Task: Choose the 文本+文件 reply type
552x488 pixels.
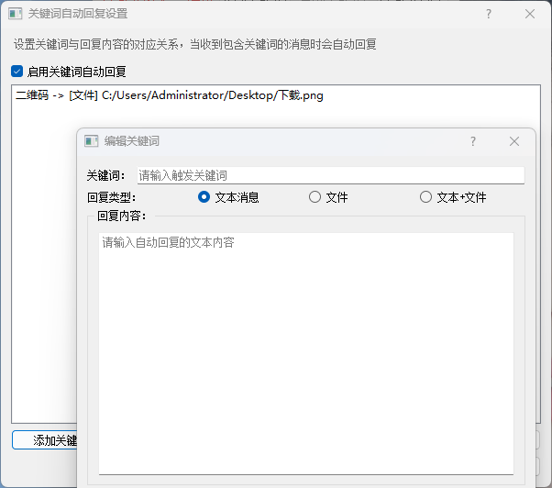Action: [x=425, y=196]
